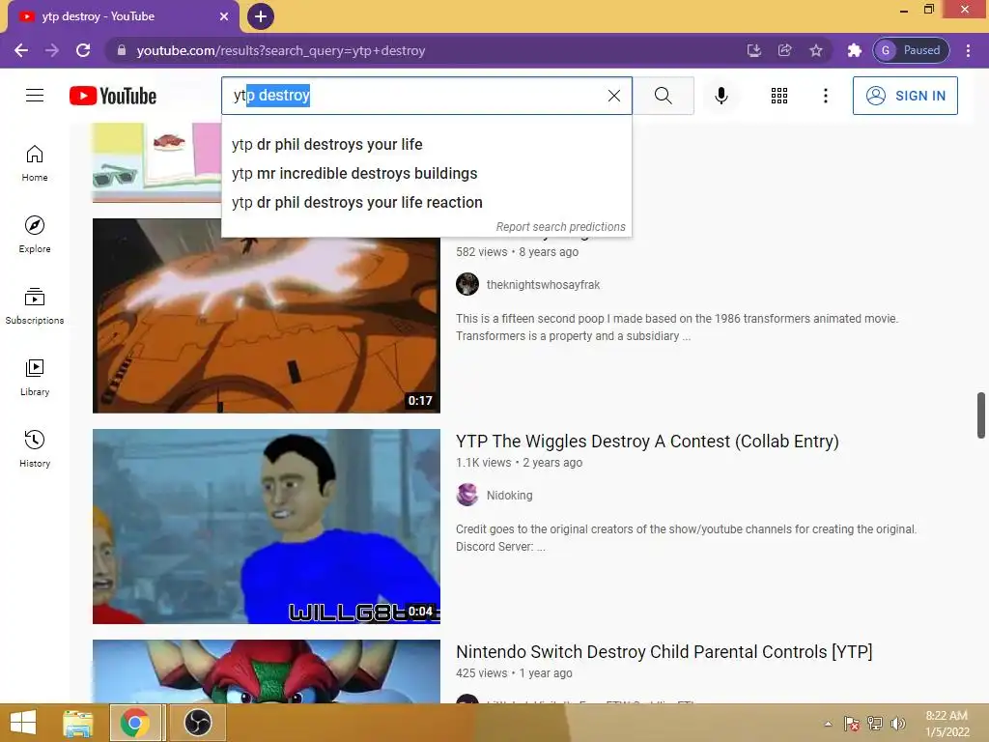Select the 'ytp destroy - YouTube' tab
Image resolution: width=989 pixels, height=742 pixels.
point(123,16)
